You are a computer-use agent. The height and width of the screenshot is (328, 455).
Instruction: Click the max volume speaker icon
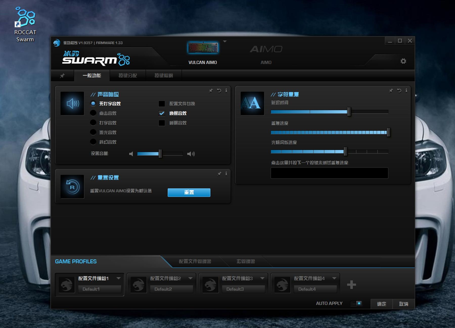tap(191, 154)
